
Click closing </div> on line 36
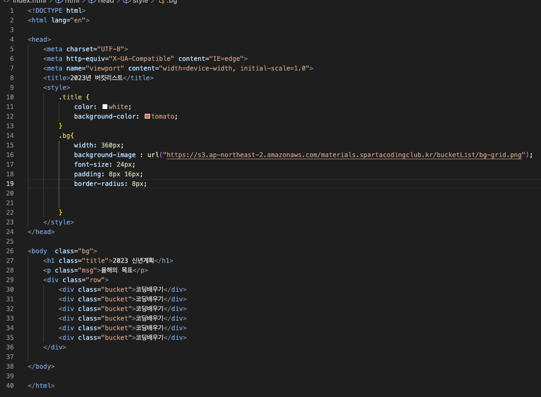[54, 347]
